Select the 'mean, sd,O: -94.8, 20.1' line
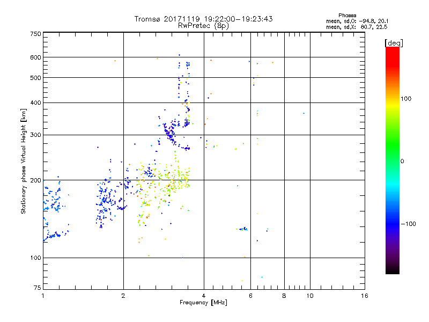Viewport: 429px width, 322px height. (x=357, y=21)
